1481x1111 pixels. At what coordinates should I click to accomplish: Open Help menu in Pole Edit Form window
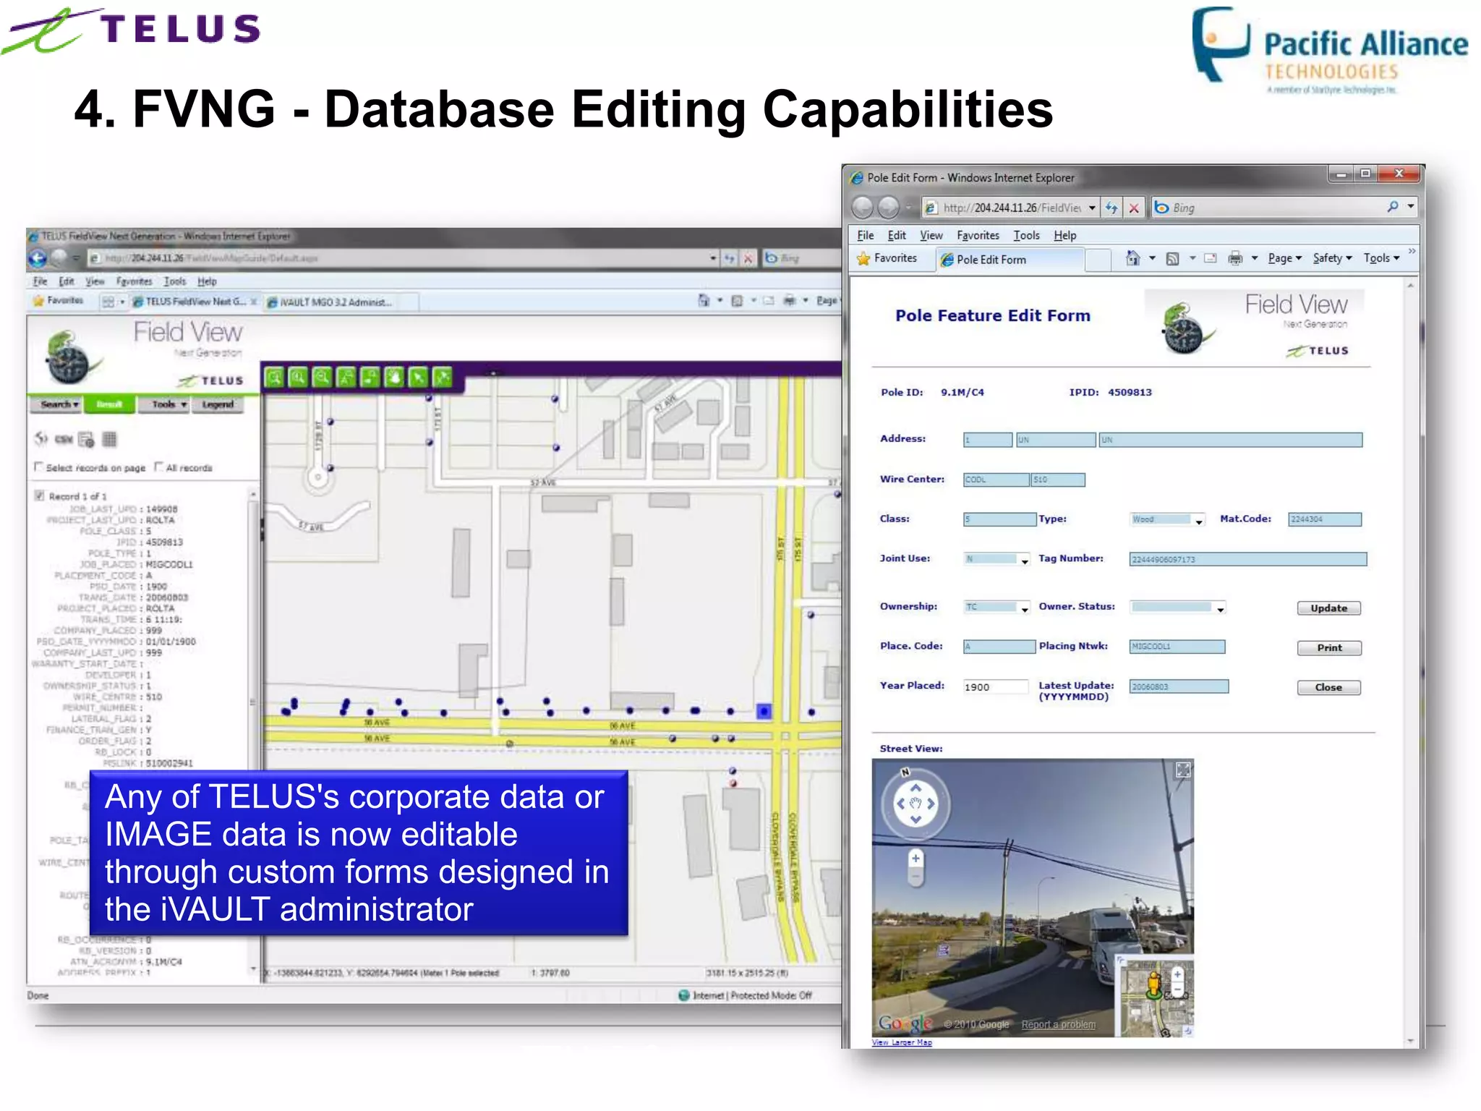[1064, 235]
